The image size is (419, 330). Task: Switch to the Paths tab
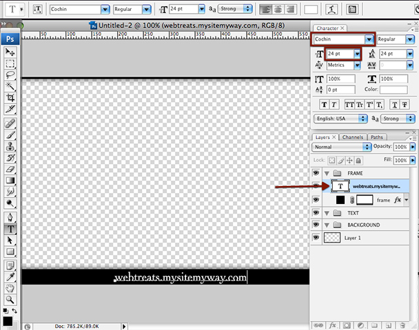[377, 137]
